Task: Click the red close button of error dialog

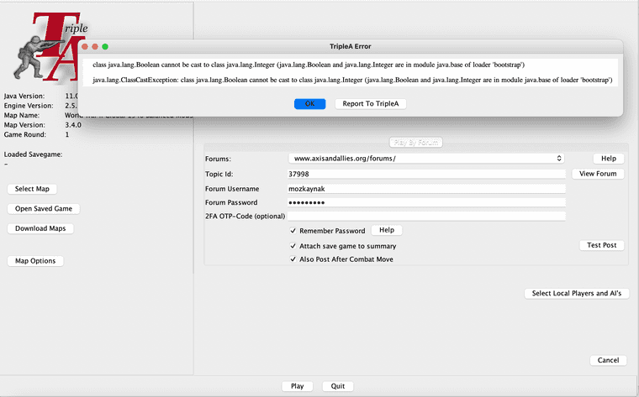Action: point(85,47)
